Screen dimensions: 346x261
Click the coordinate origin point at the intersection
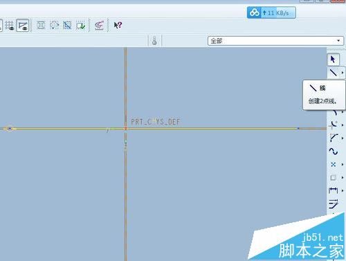point(125,129)
